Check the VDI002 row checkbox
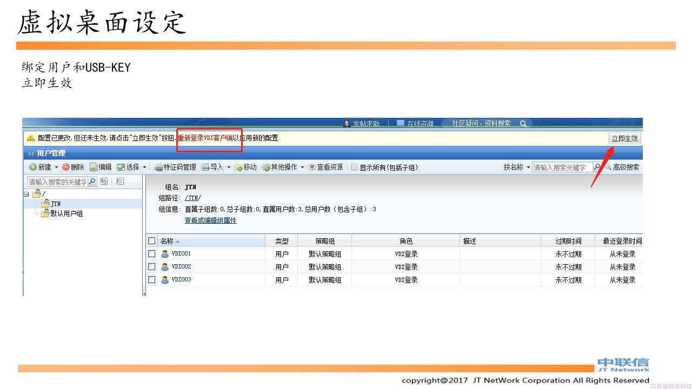Viewport: 692px width, 389px height. (x=152, y=266)
